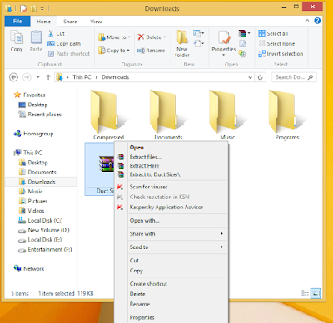The width and height of the screenshot is (333, 323).
Task: Click the Help question mark icon
Action: pos(317,21)
